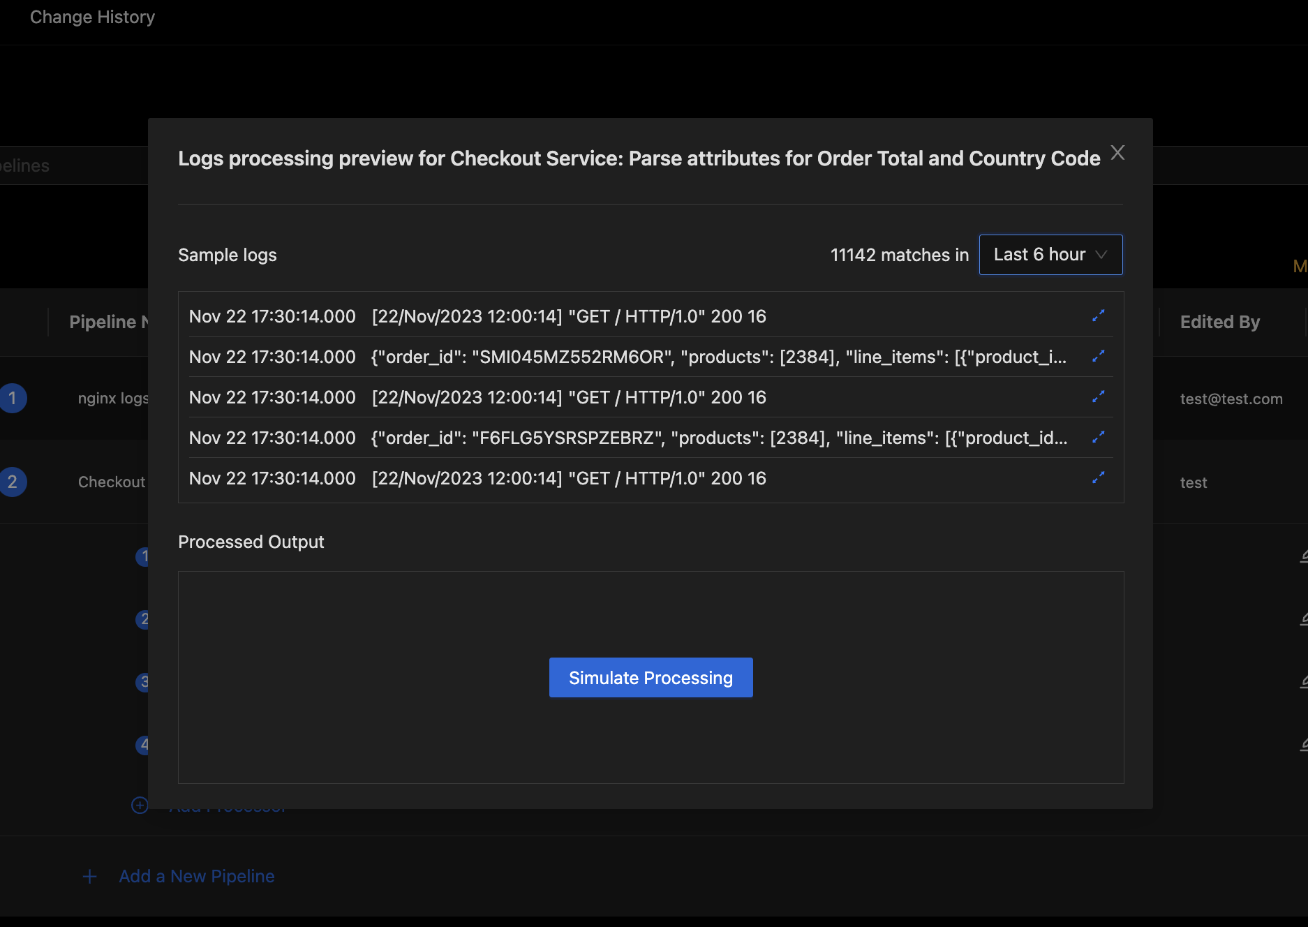This screenshot has width=1308, height=927.
Task: Expand the first GET / HTTP/1.0 sample log
Action: click(x=1098, y=316)
